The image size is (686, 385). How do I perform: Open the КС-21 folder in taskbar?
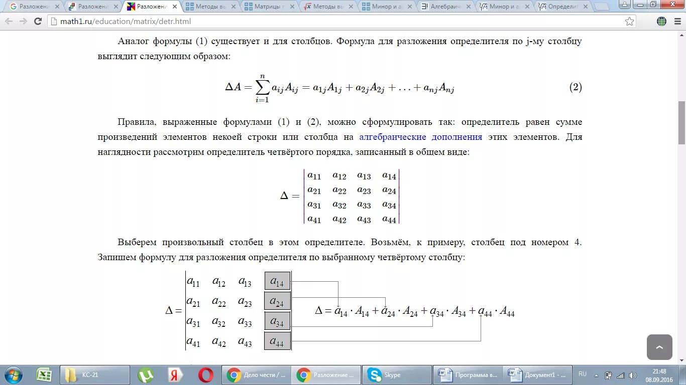(94, 375)
